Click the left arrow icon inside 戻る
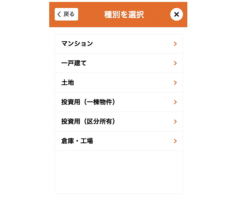The height and width of the screenshot is (205, 230). 59,14
